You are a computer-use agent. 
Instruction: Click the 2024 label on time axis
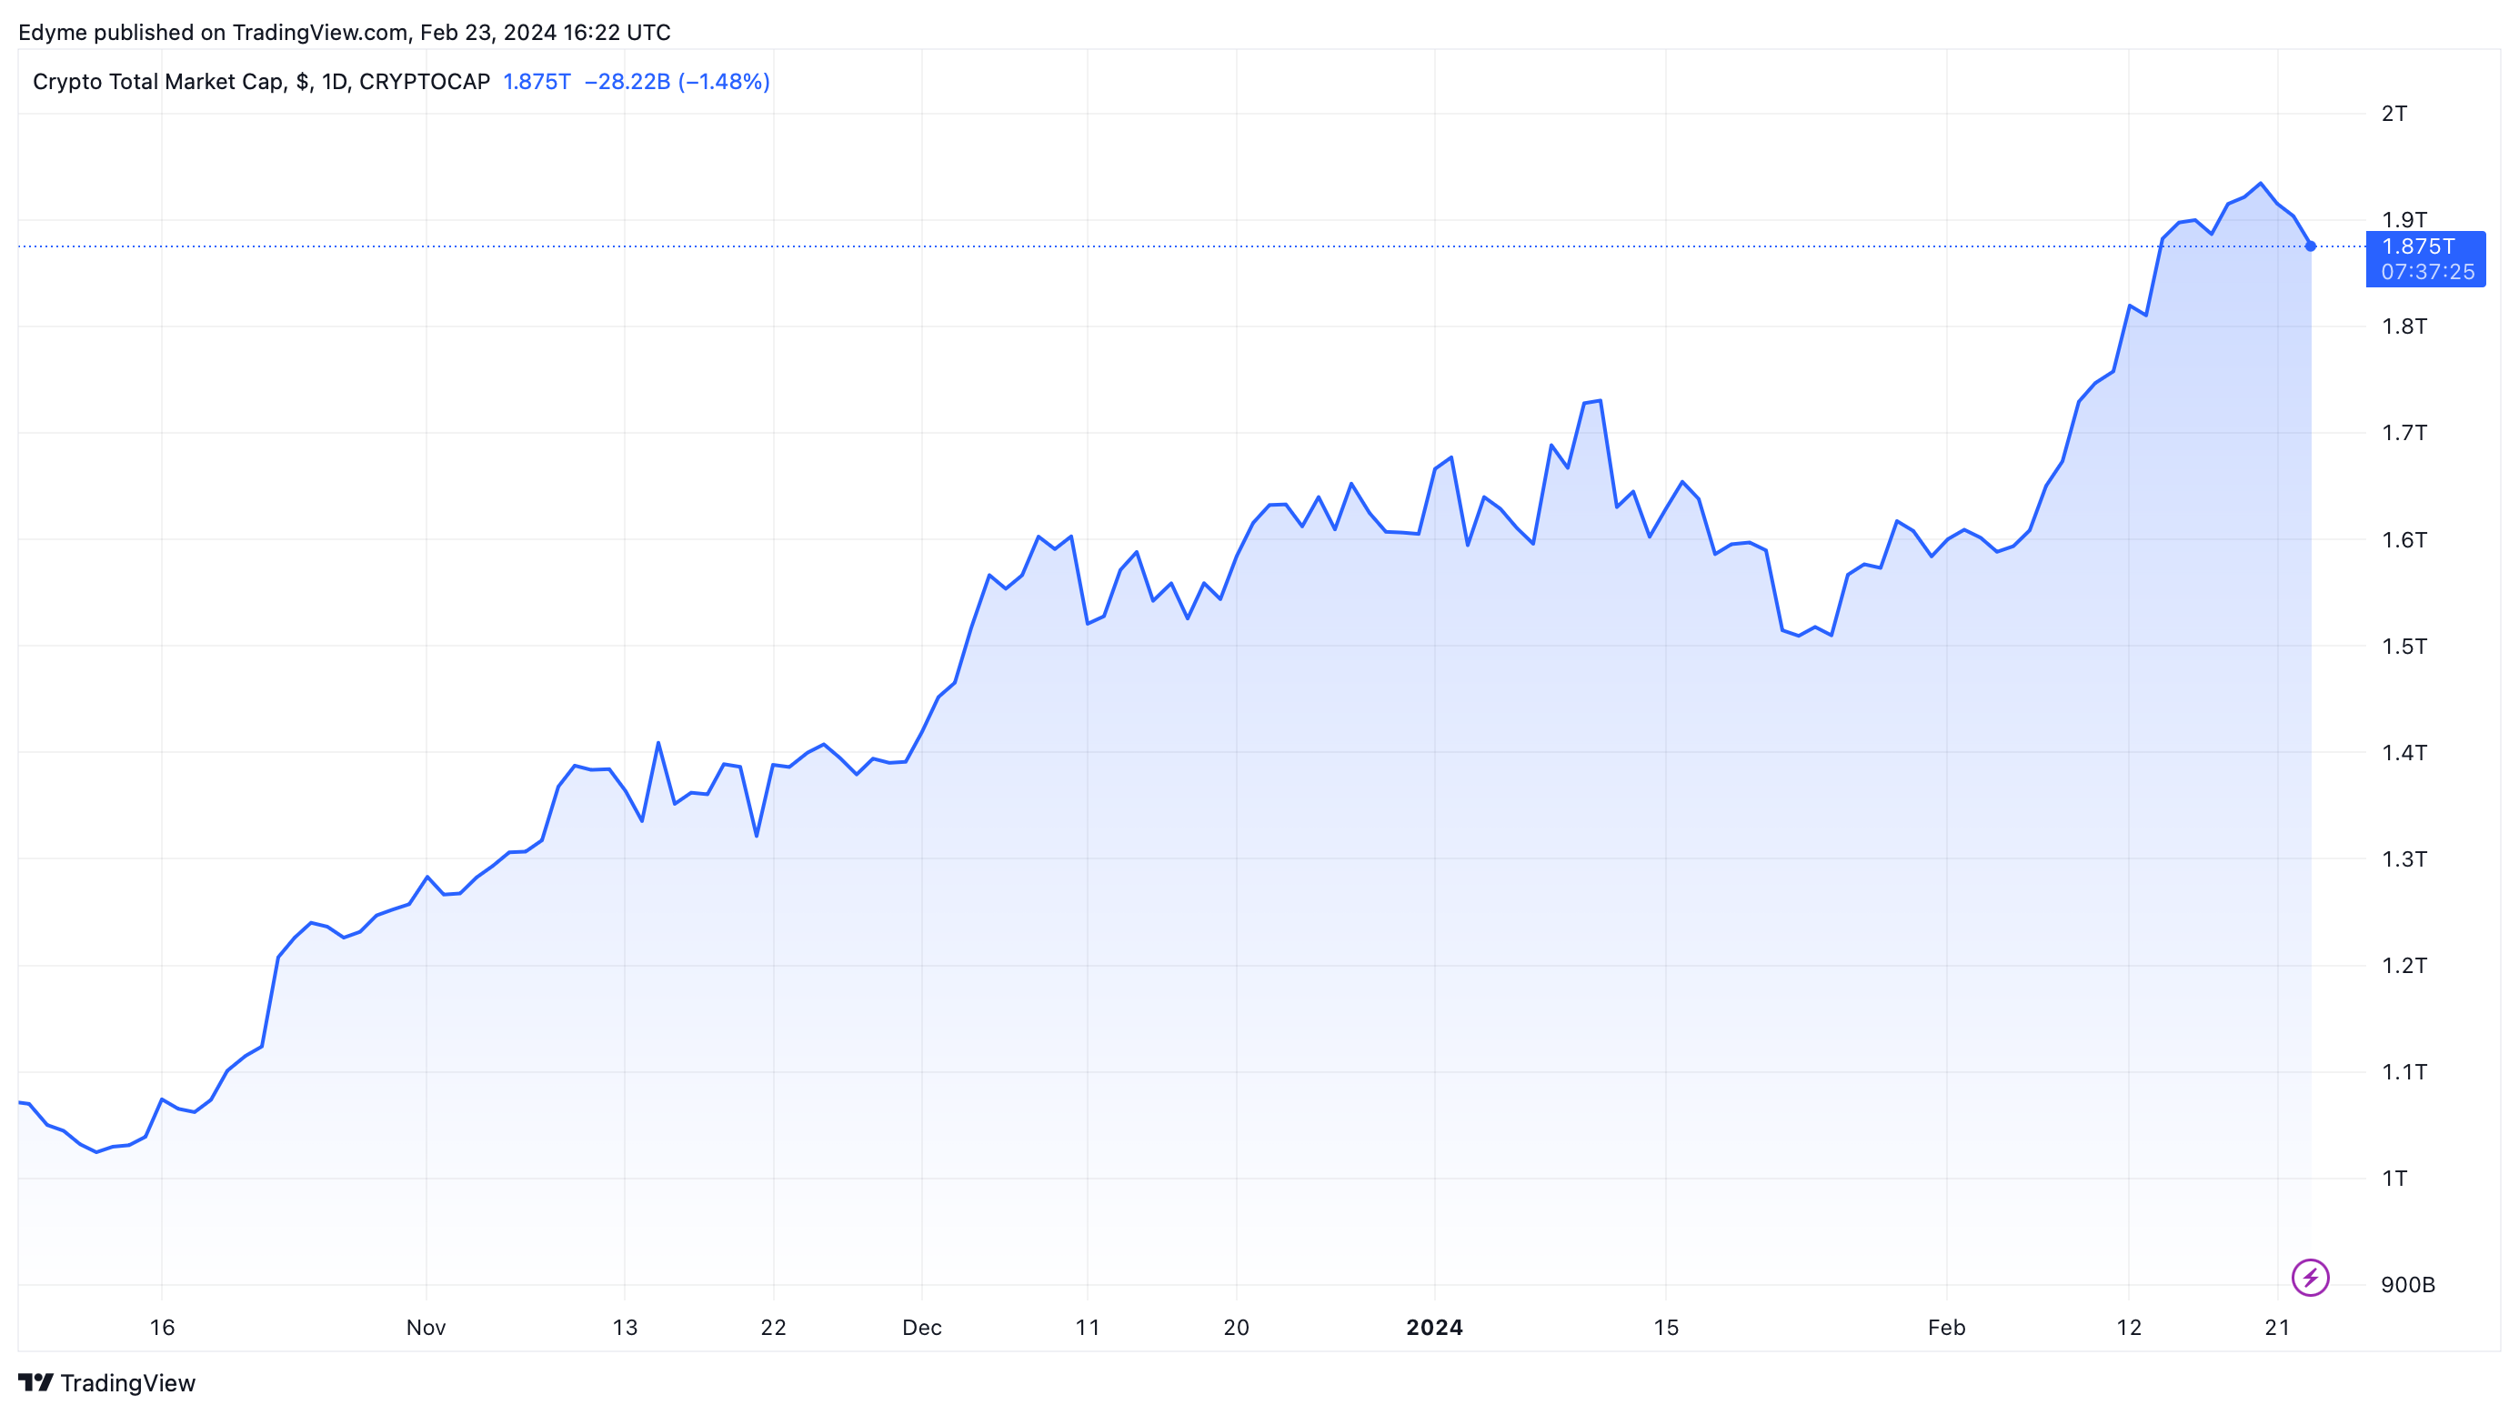(1433, 1327)
